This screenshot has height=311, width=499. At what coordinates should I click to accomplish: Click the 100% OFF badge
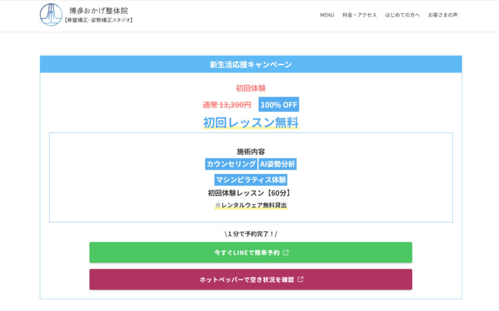(x=279, y=105)
